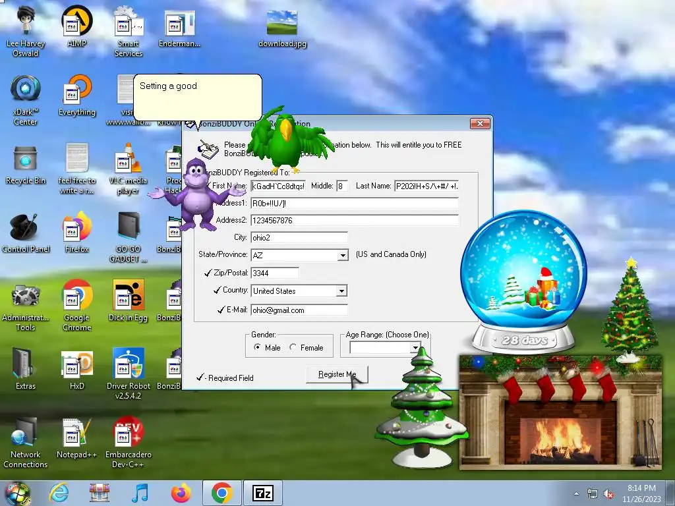Open the pixel-art taskbar icon
Screen dimensions: 675x506
coord(100,493)
